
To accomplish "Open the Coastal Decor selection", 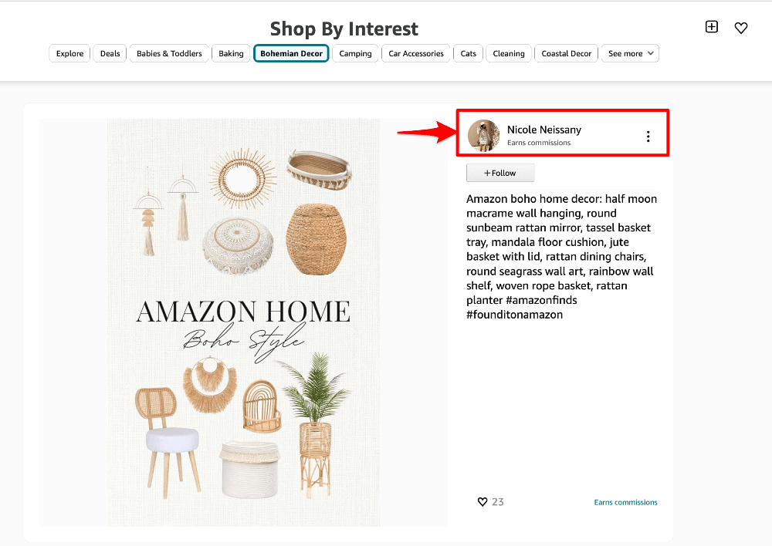I will click(566, 53).
